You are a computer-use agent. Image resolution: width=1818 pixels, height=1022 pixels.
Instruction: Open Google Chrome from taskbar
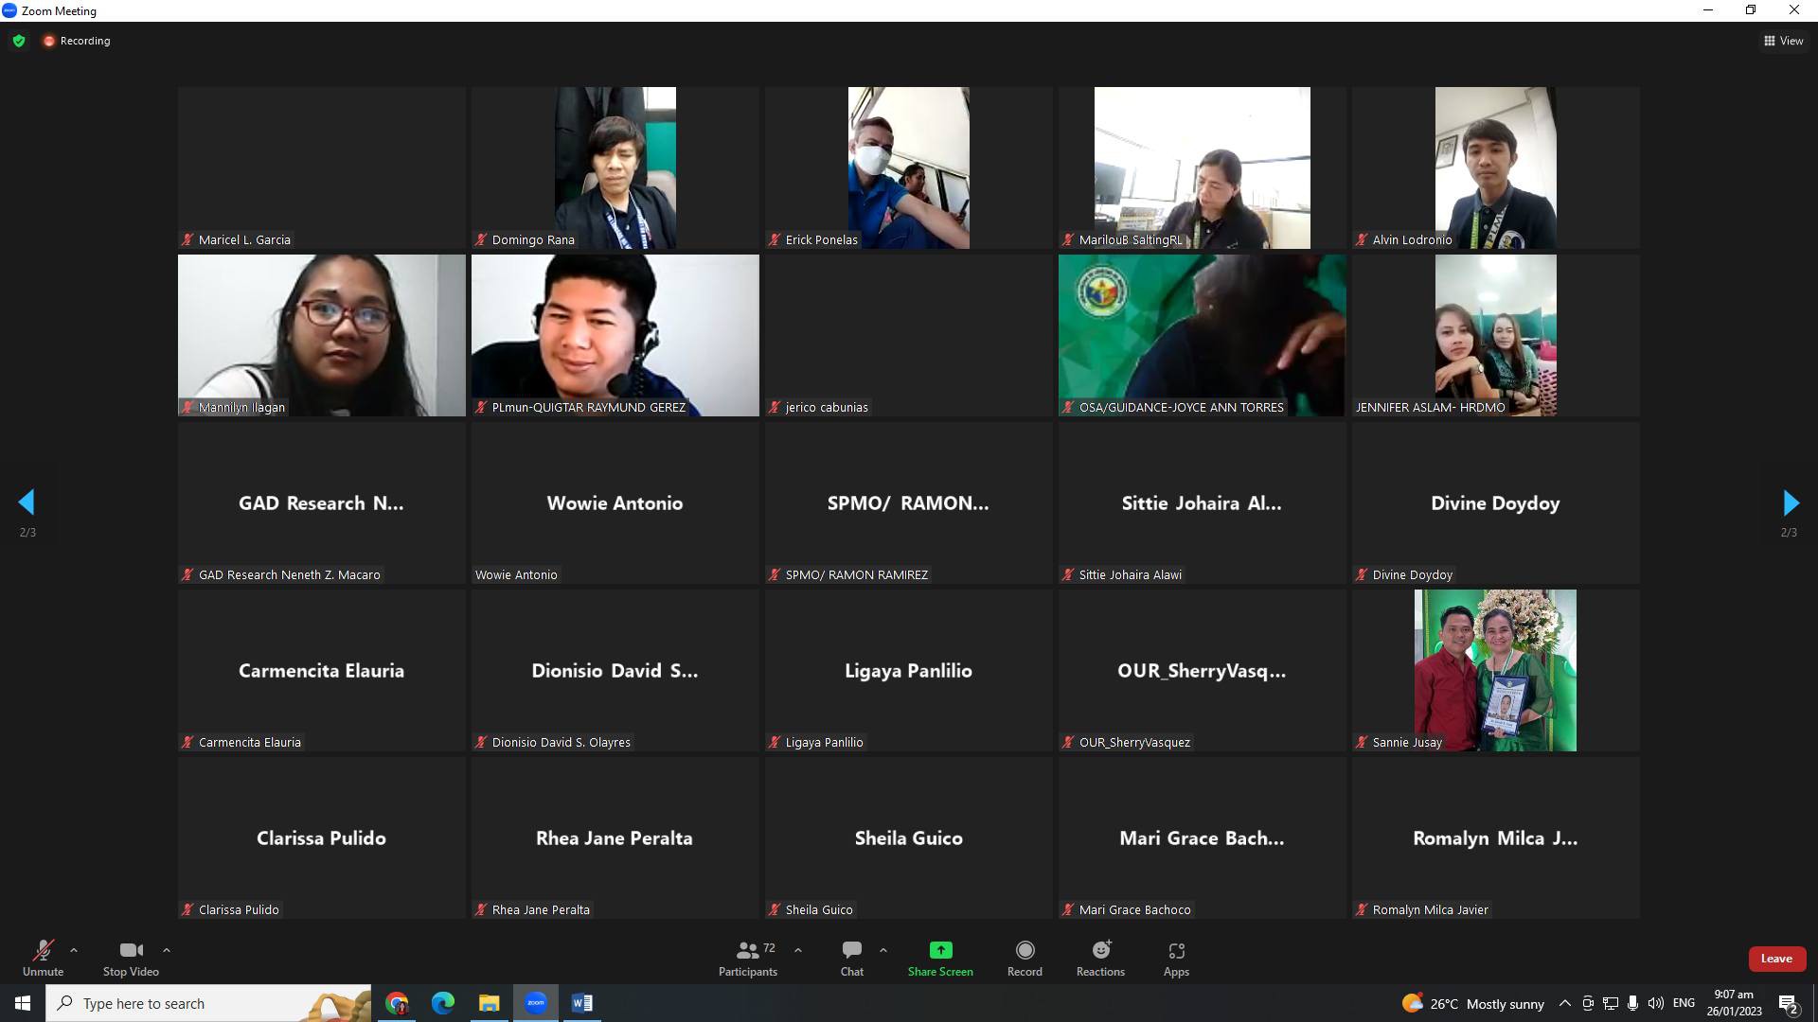(x=397, y=1003)
